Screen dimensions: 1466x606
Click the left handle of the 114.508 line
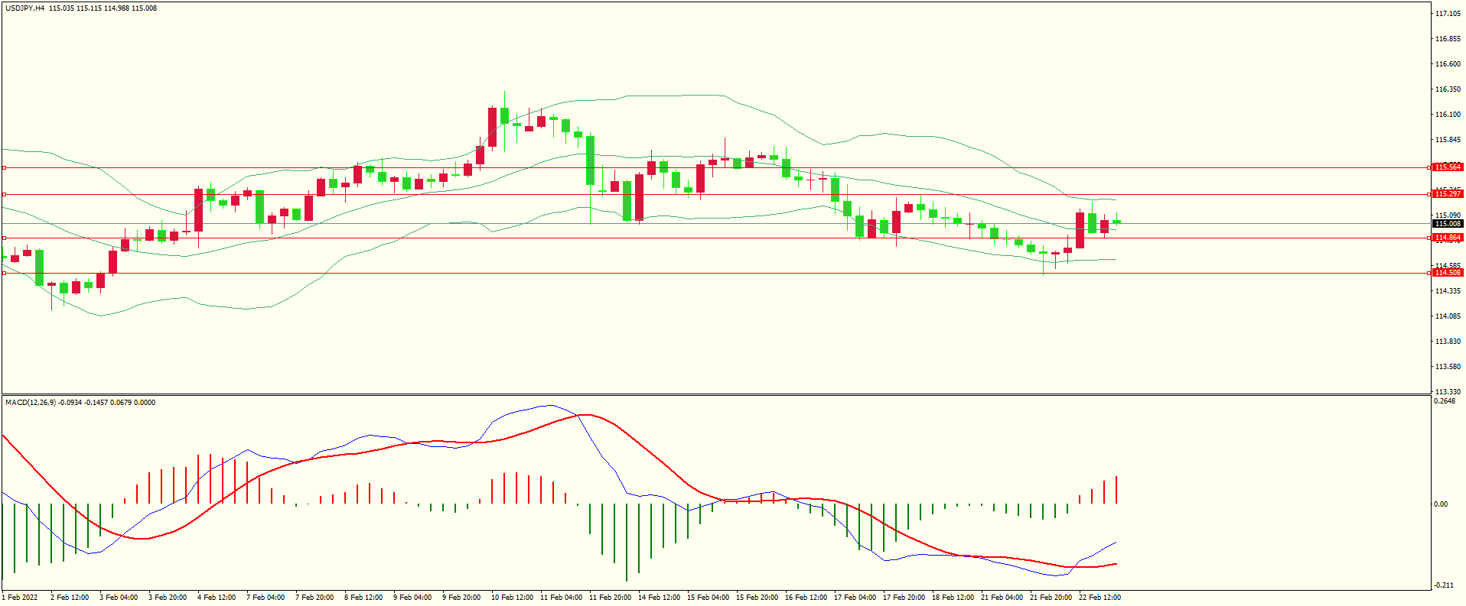(4, 273)
